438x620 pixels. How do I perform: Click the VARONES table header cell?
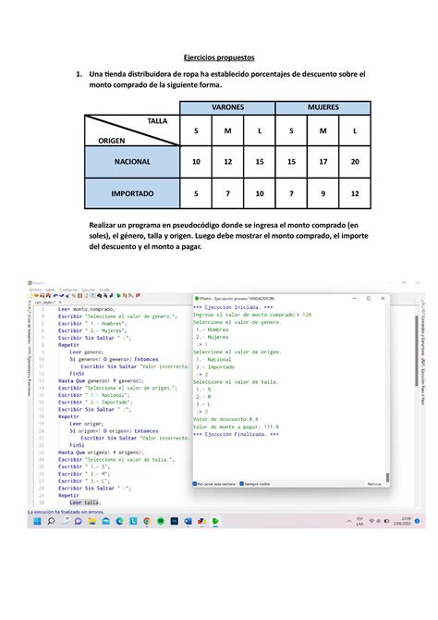pos(227,107)
